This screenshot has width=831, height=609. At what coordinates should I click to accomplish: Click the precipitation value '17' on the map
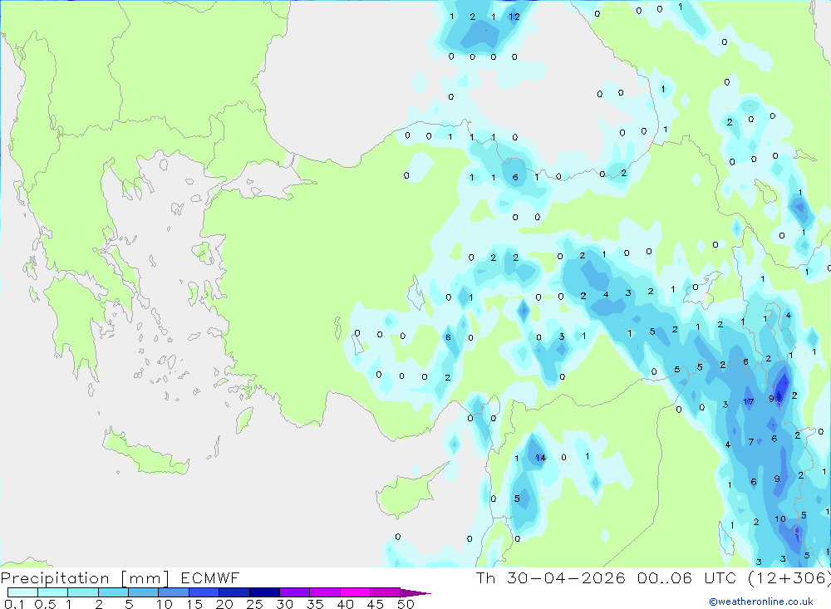pyautogui.click(x=749, y=402)
